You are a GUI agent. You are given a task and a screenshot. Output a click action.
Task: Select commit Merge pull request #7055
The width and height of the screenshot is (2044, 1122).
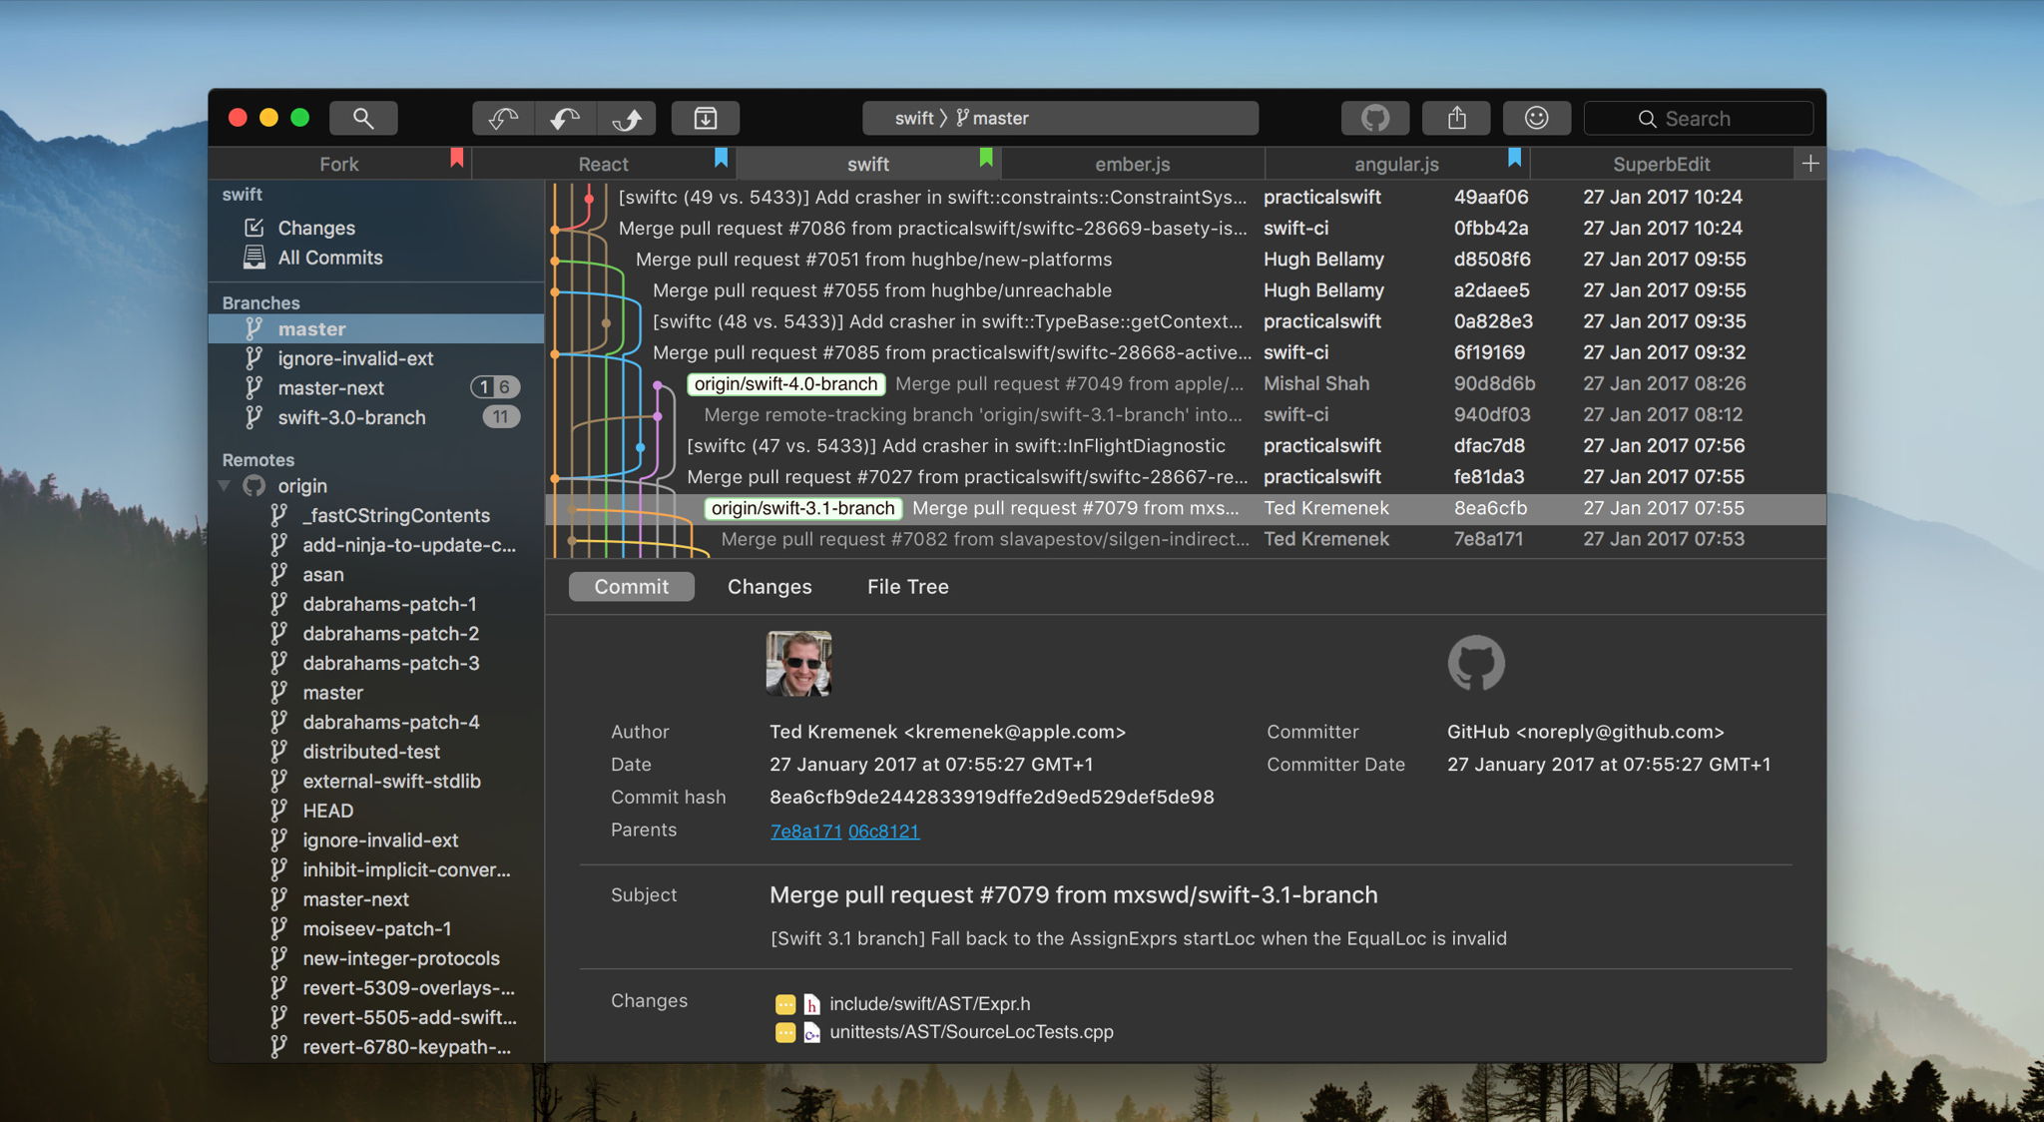click(1186, 290)
